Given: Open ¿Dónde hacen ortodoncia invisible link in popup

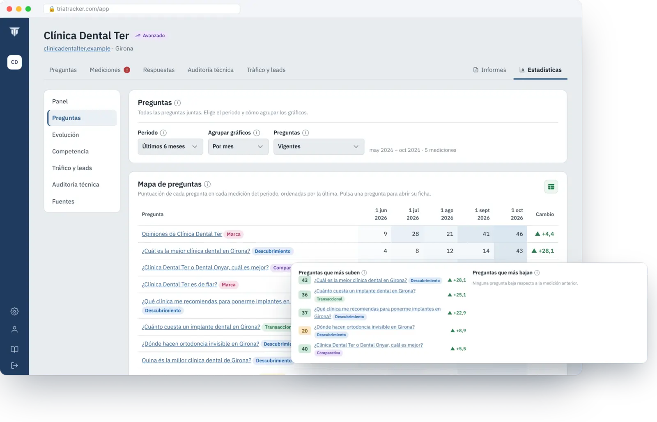Looking at the screenshot, I should pyautogui.click(x=364, y=327).
